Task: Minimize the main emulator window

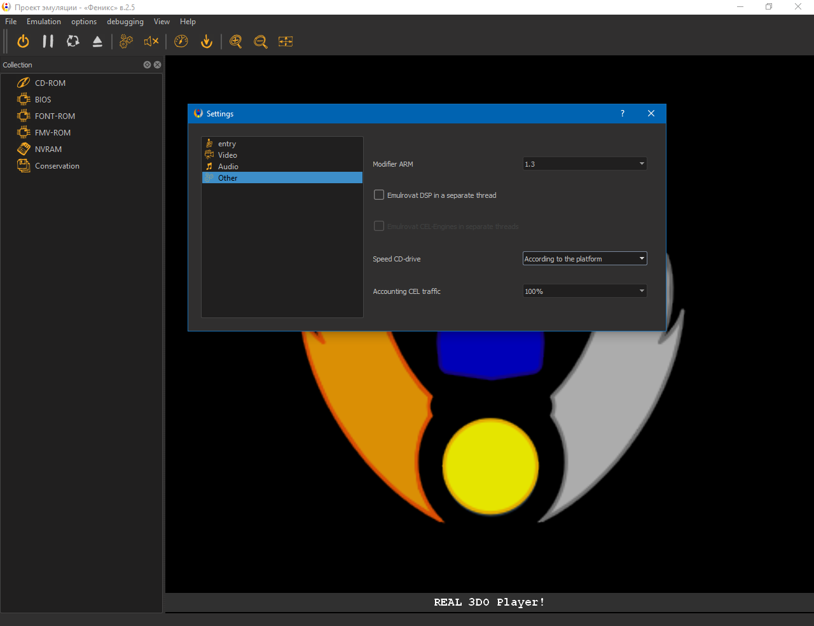Action: pyautogui.click(x=740, y=7)
